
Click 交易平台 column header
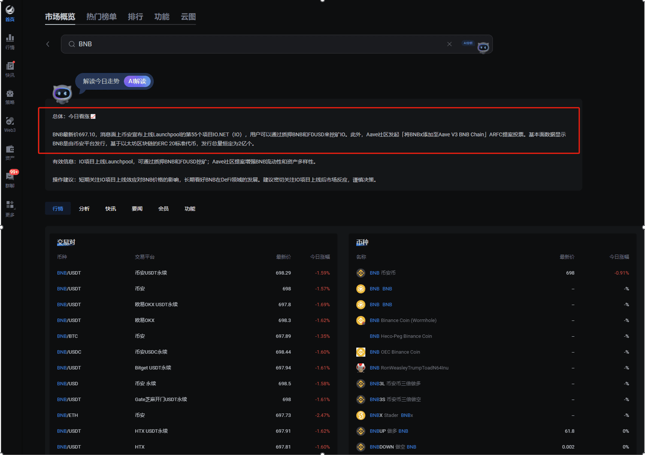(145, 257)
